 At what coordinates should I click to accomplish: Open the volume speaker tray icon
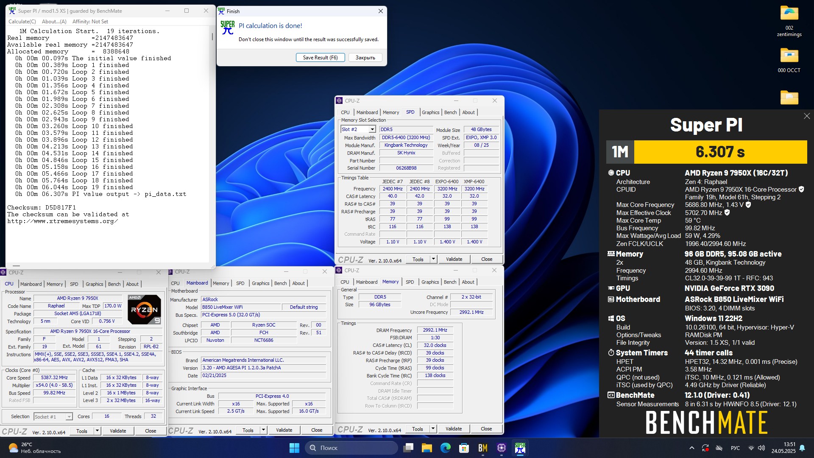click(x=761, y=448)
